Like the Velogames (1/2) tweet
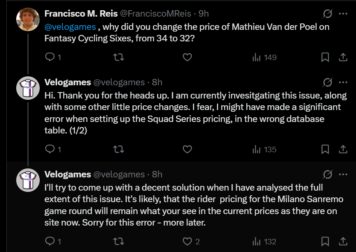The image size is (356, 252). click(187, 149)
